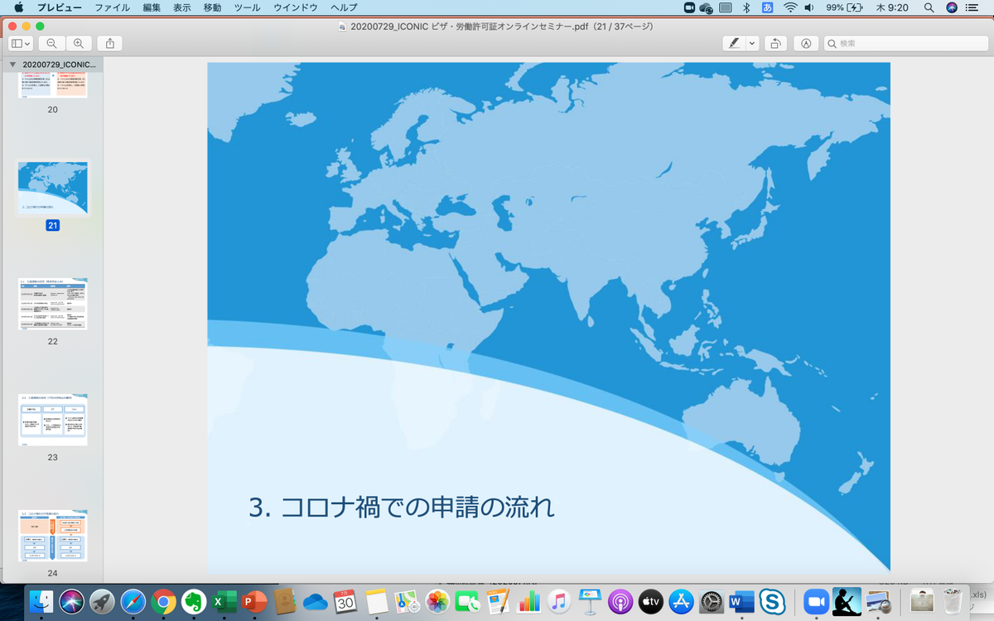
Task: Select page 24 thumbnail in sidebar
Action: 53,537
